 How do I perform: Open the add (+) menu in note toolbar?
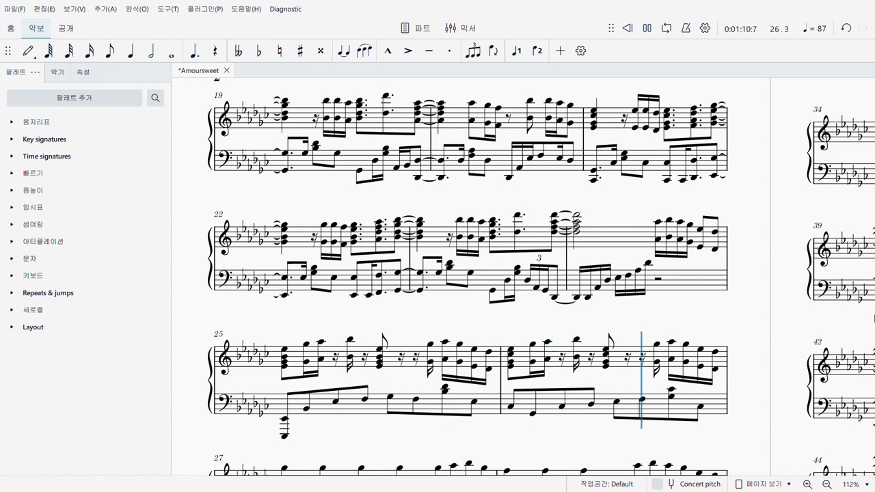[560, 51]
